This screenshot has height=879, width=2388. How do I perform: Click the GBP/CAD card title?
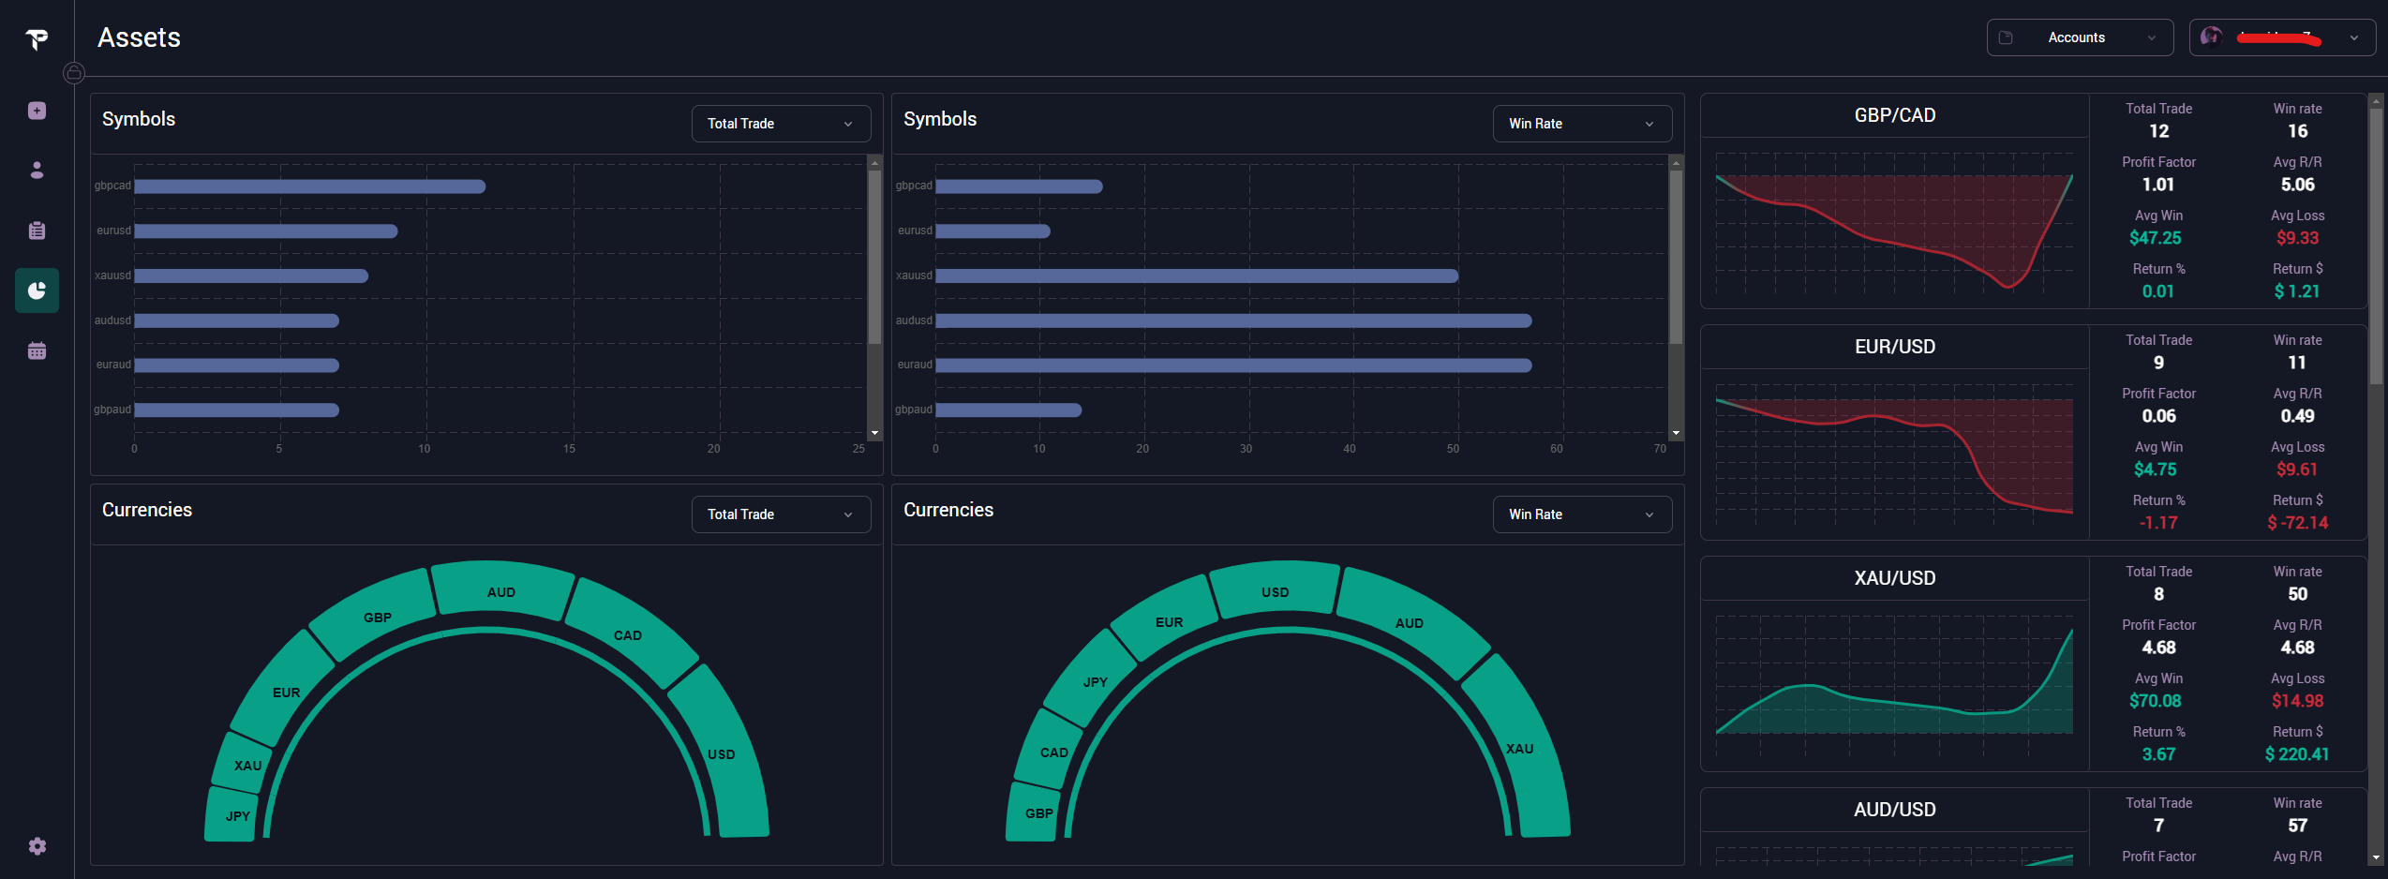point(1894,115)
